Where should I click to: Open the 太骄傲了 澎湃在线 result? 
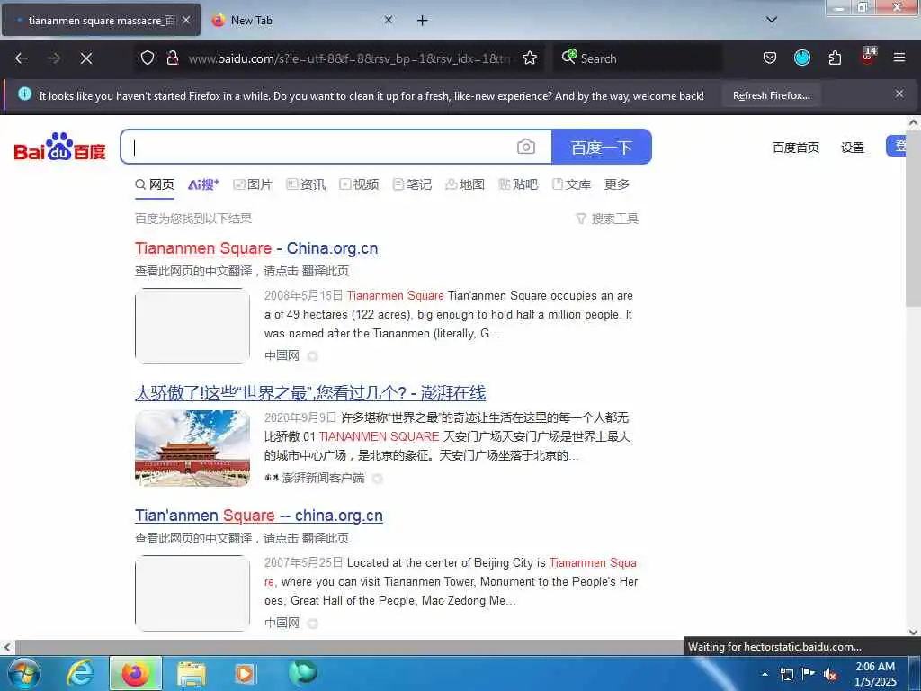(x=310, y=393)
